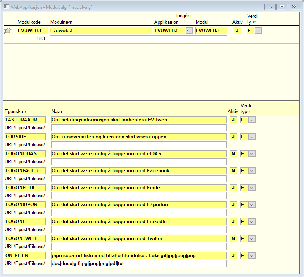Click the Aktiv field for FAKTURAADR
This screenshot has width=304, height=277.
(x=233, y=120)
